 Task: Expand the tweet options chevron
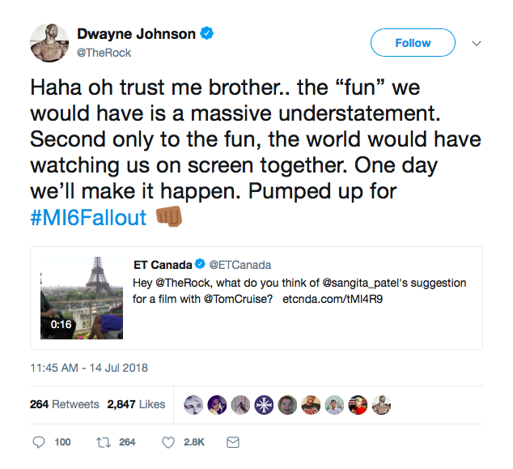pyautogui.click(x=477, y=43)
